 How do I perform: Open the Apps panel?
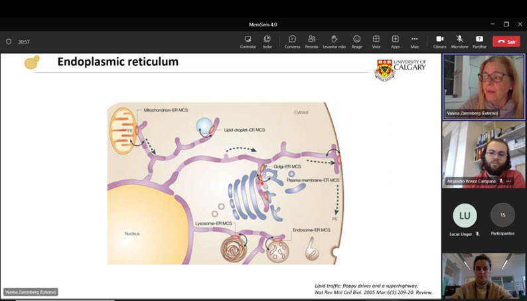(396, 42)
